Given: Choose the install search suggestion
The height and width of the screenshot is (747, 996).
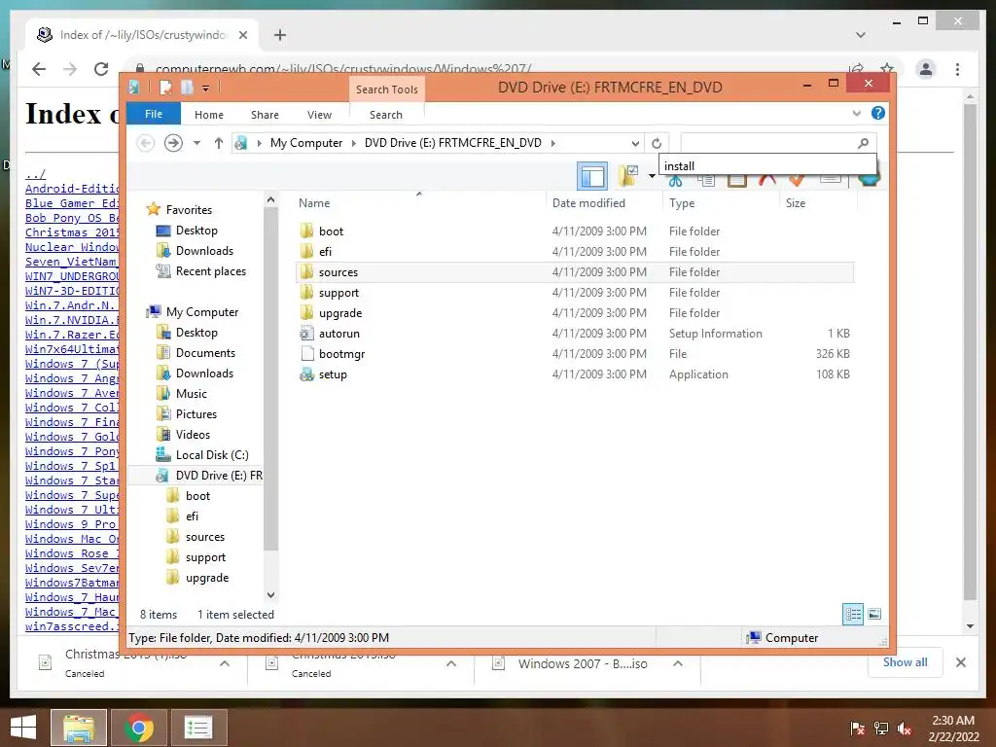Looking at the screenshot, I should [767, 165].
